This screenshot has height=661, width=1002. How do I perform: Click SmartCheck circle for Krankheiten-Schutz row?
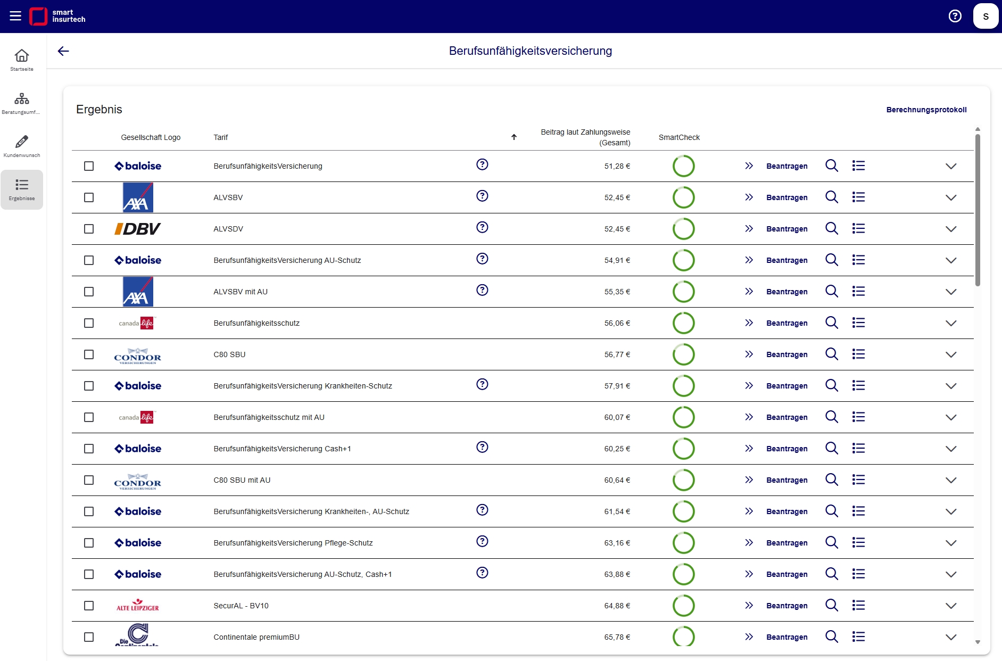(683, 386)
